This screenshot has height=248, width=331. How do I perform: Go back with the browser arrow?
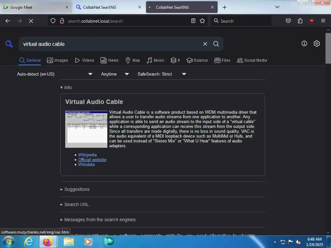coord(8,21)
